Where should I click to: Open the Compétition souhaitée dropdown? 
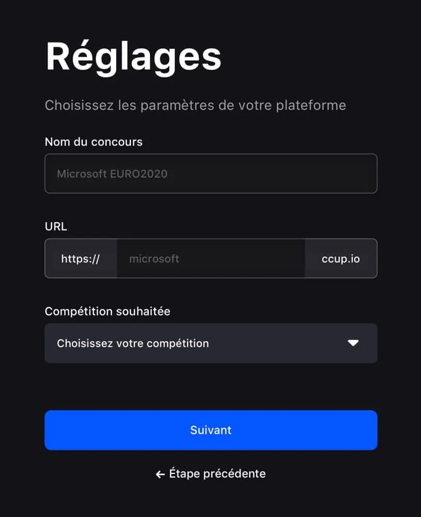(210, 343)
